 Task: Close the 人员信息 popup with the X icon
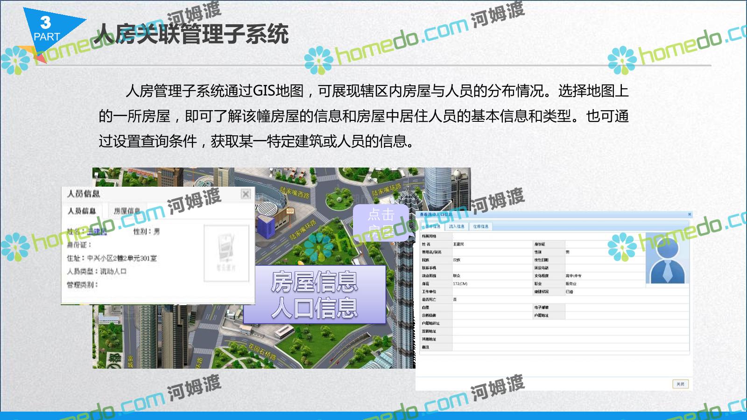pyautogui.click(x=246, y=194)
